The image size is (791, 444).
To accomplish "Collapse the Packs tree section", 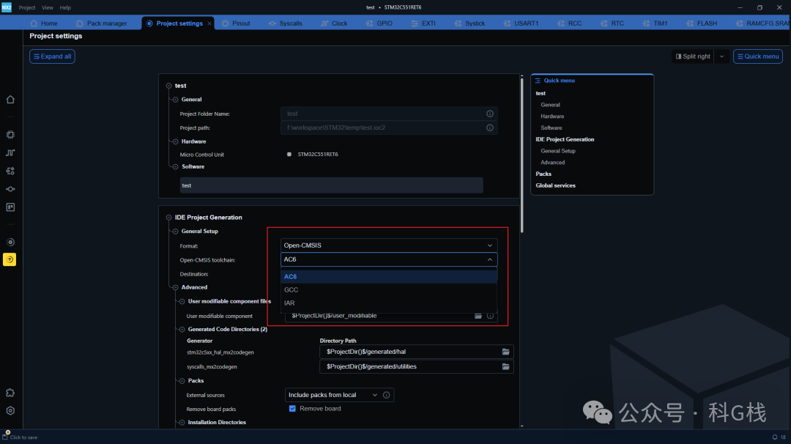I will click(182, 381).
